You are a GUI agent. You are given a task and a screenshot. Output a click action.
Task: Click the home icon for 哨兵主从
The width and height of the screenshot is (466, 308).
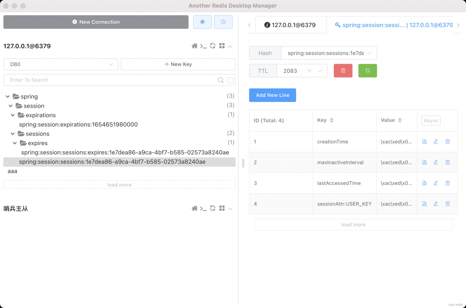pos(195,208)
